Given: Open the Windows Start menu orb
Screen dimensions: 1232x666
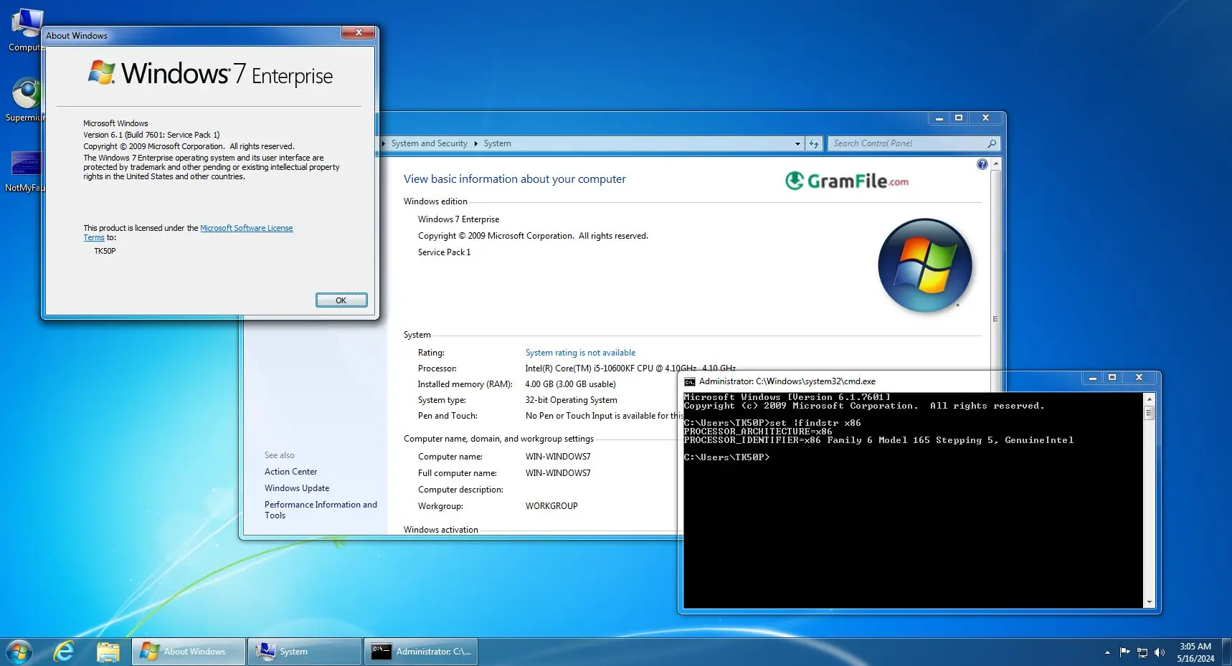Looking at the screenshot, I should click(x=19, y=652).
